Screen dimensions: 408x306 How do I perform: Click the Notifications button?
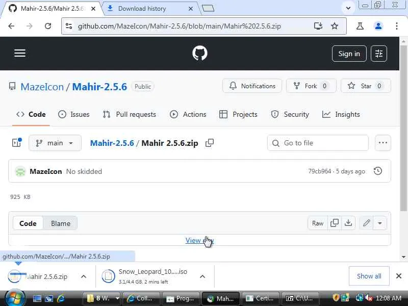252,86
